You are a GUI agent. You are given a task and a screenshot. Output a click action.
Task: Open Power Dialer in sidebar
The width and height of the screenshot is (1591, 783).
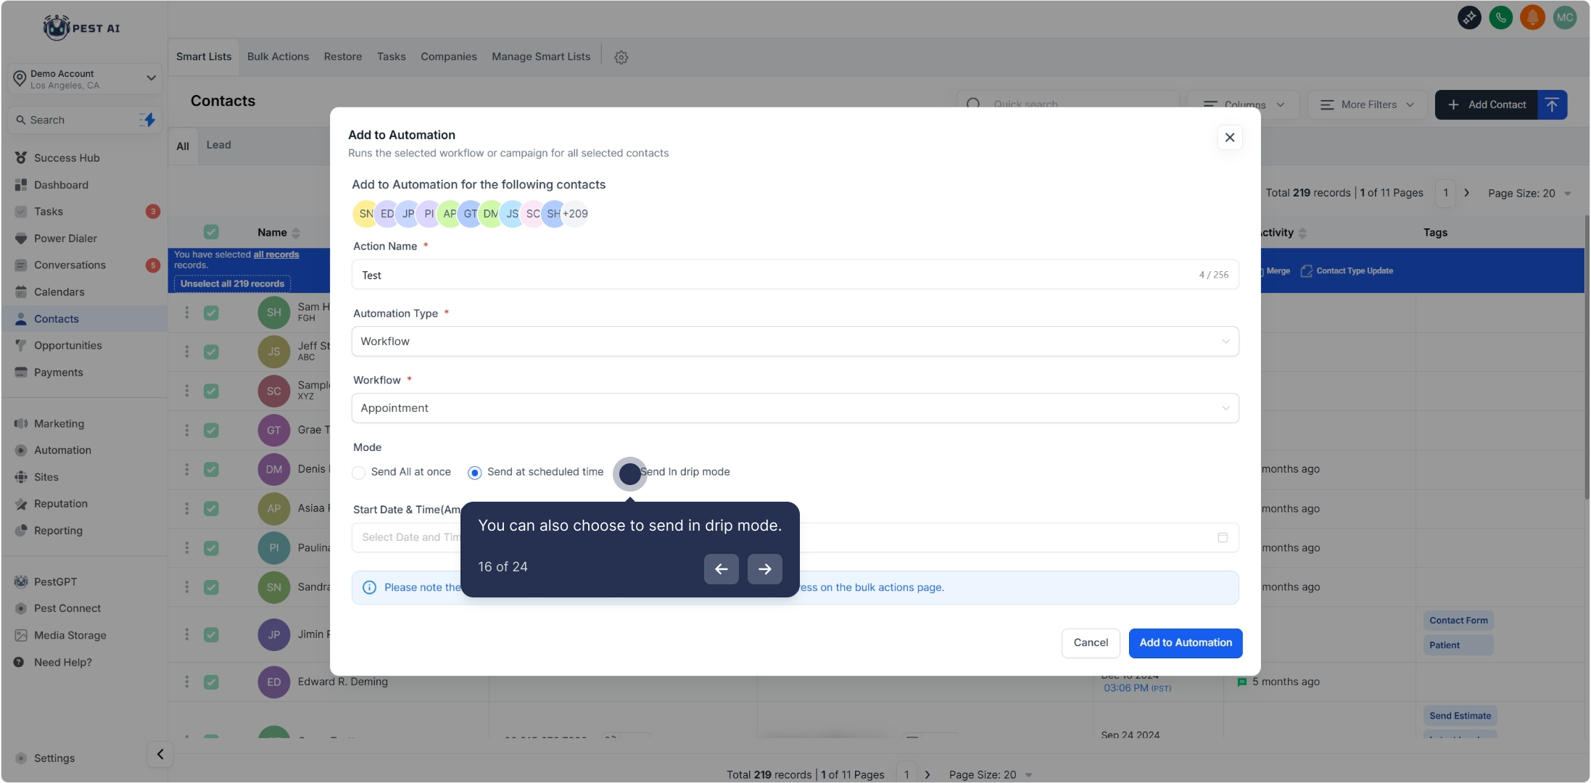tap(65, 239)
